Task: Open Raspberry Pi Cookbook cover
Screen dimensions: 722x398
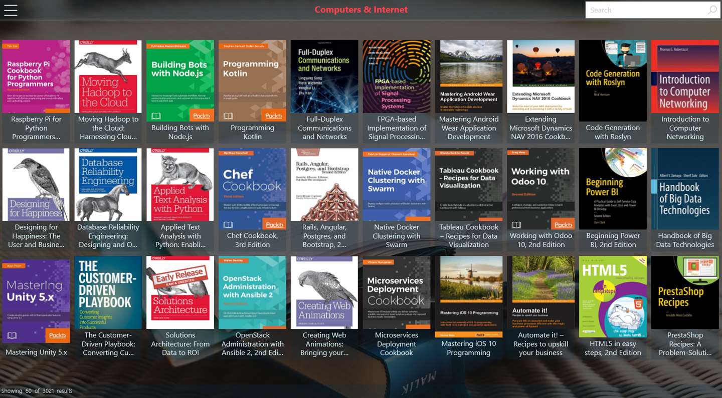Action: pyautogui.click(x=36, y=77)
